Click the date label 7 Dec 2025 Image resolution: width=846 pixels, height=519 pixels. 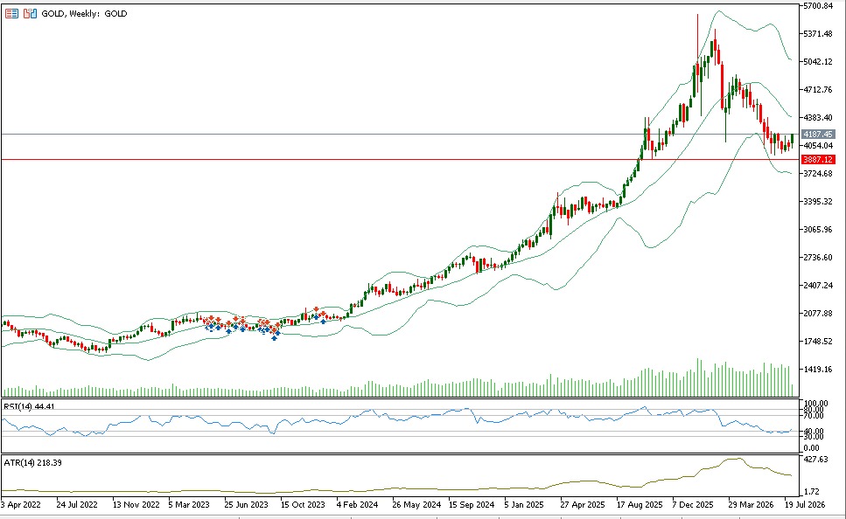[693, 505]
